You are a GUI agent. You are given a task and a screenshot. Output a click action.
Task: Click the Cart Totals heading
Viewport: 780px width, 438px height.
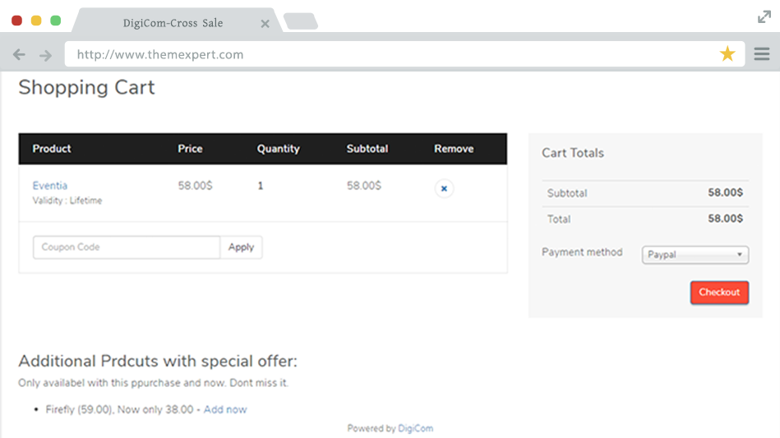coord(573,153)
